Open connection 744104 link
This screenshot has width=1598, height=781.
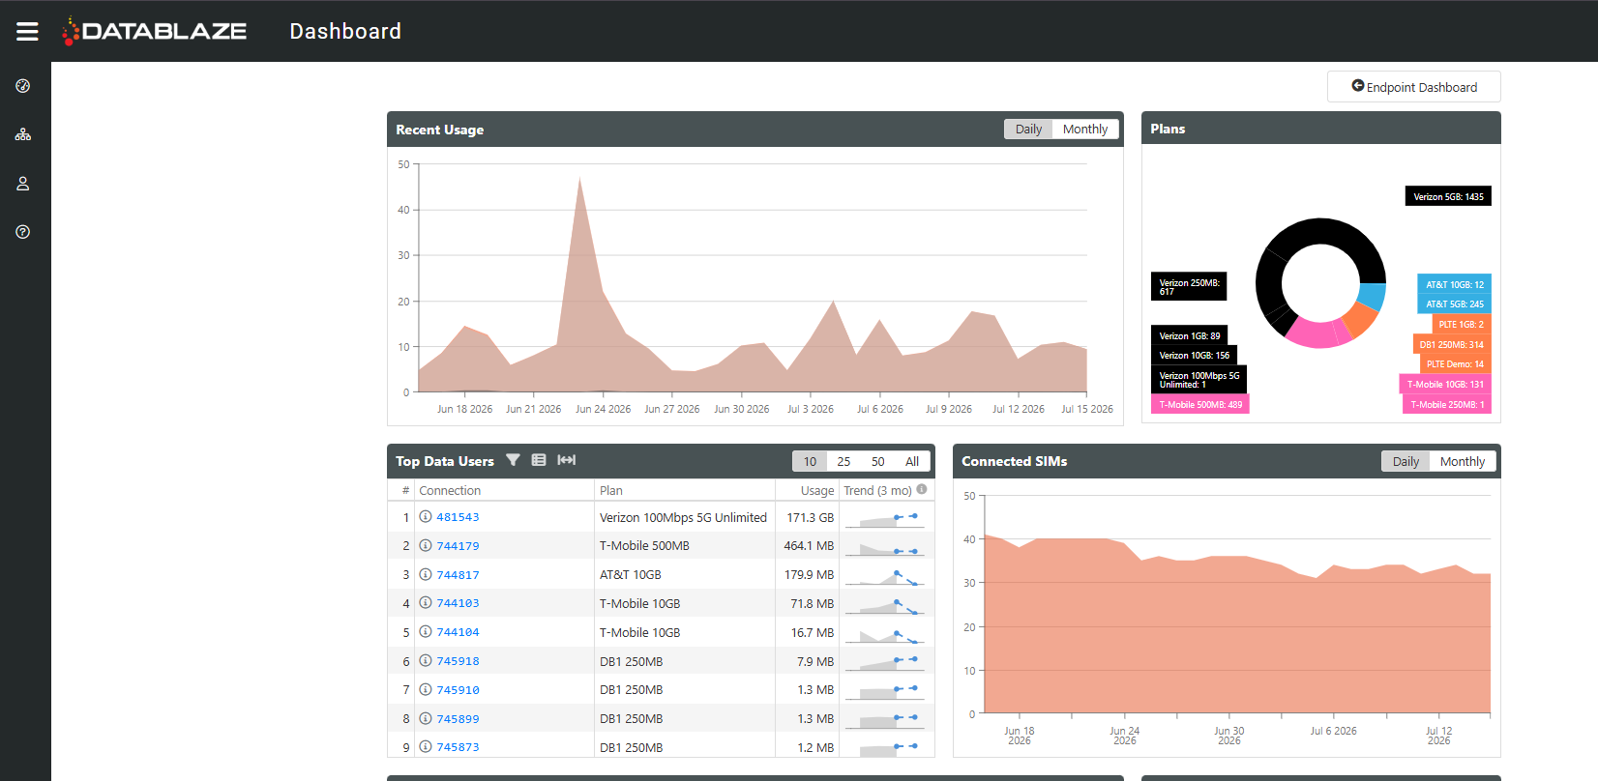458,632
